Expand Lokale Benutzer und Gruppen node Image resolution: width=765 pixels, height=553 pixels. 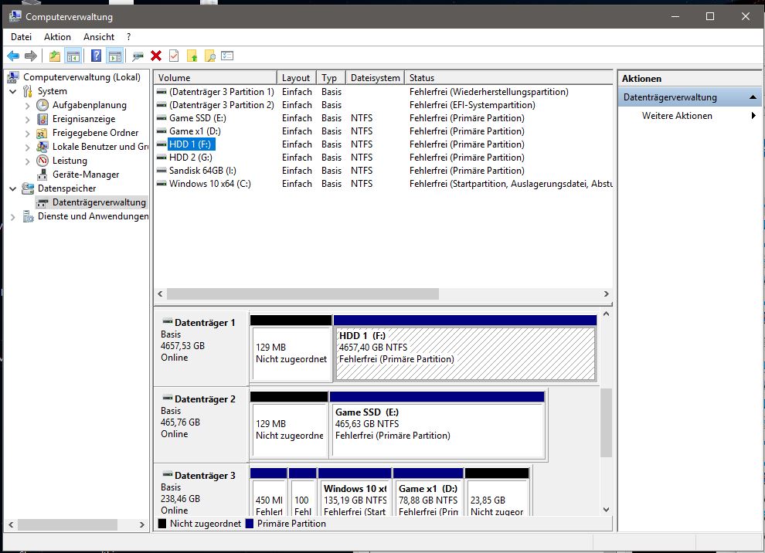coord(28,147)
